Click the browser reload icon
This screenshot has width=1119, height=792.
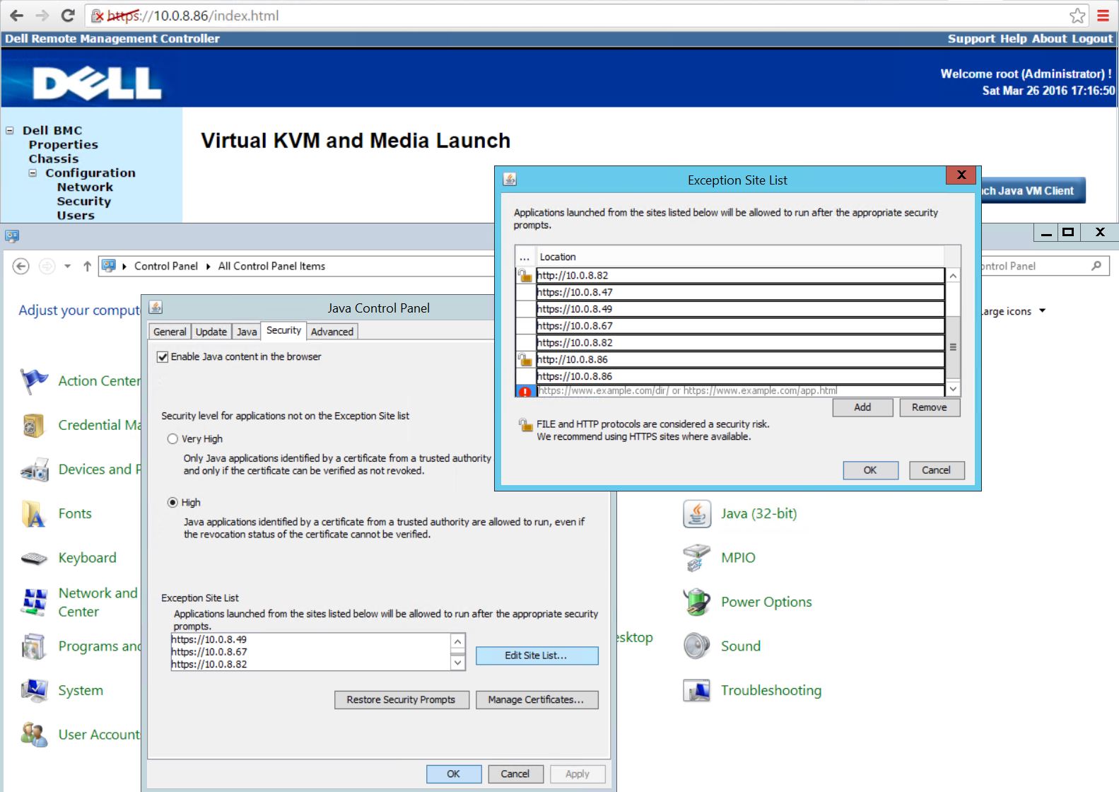coord(68,16)
